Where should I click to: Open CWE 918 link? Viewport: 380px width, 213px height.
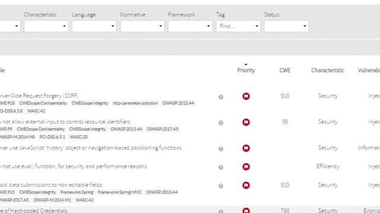click(285, 96)
